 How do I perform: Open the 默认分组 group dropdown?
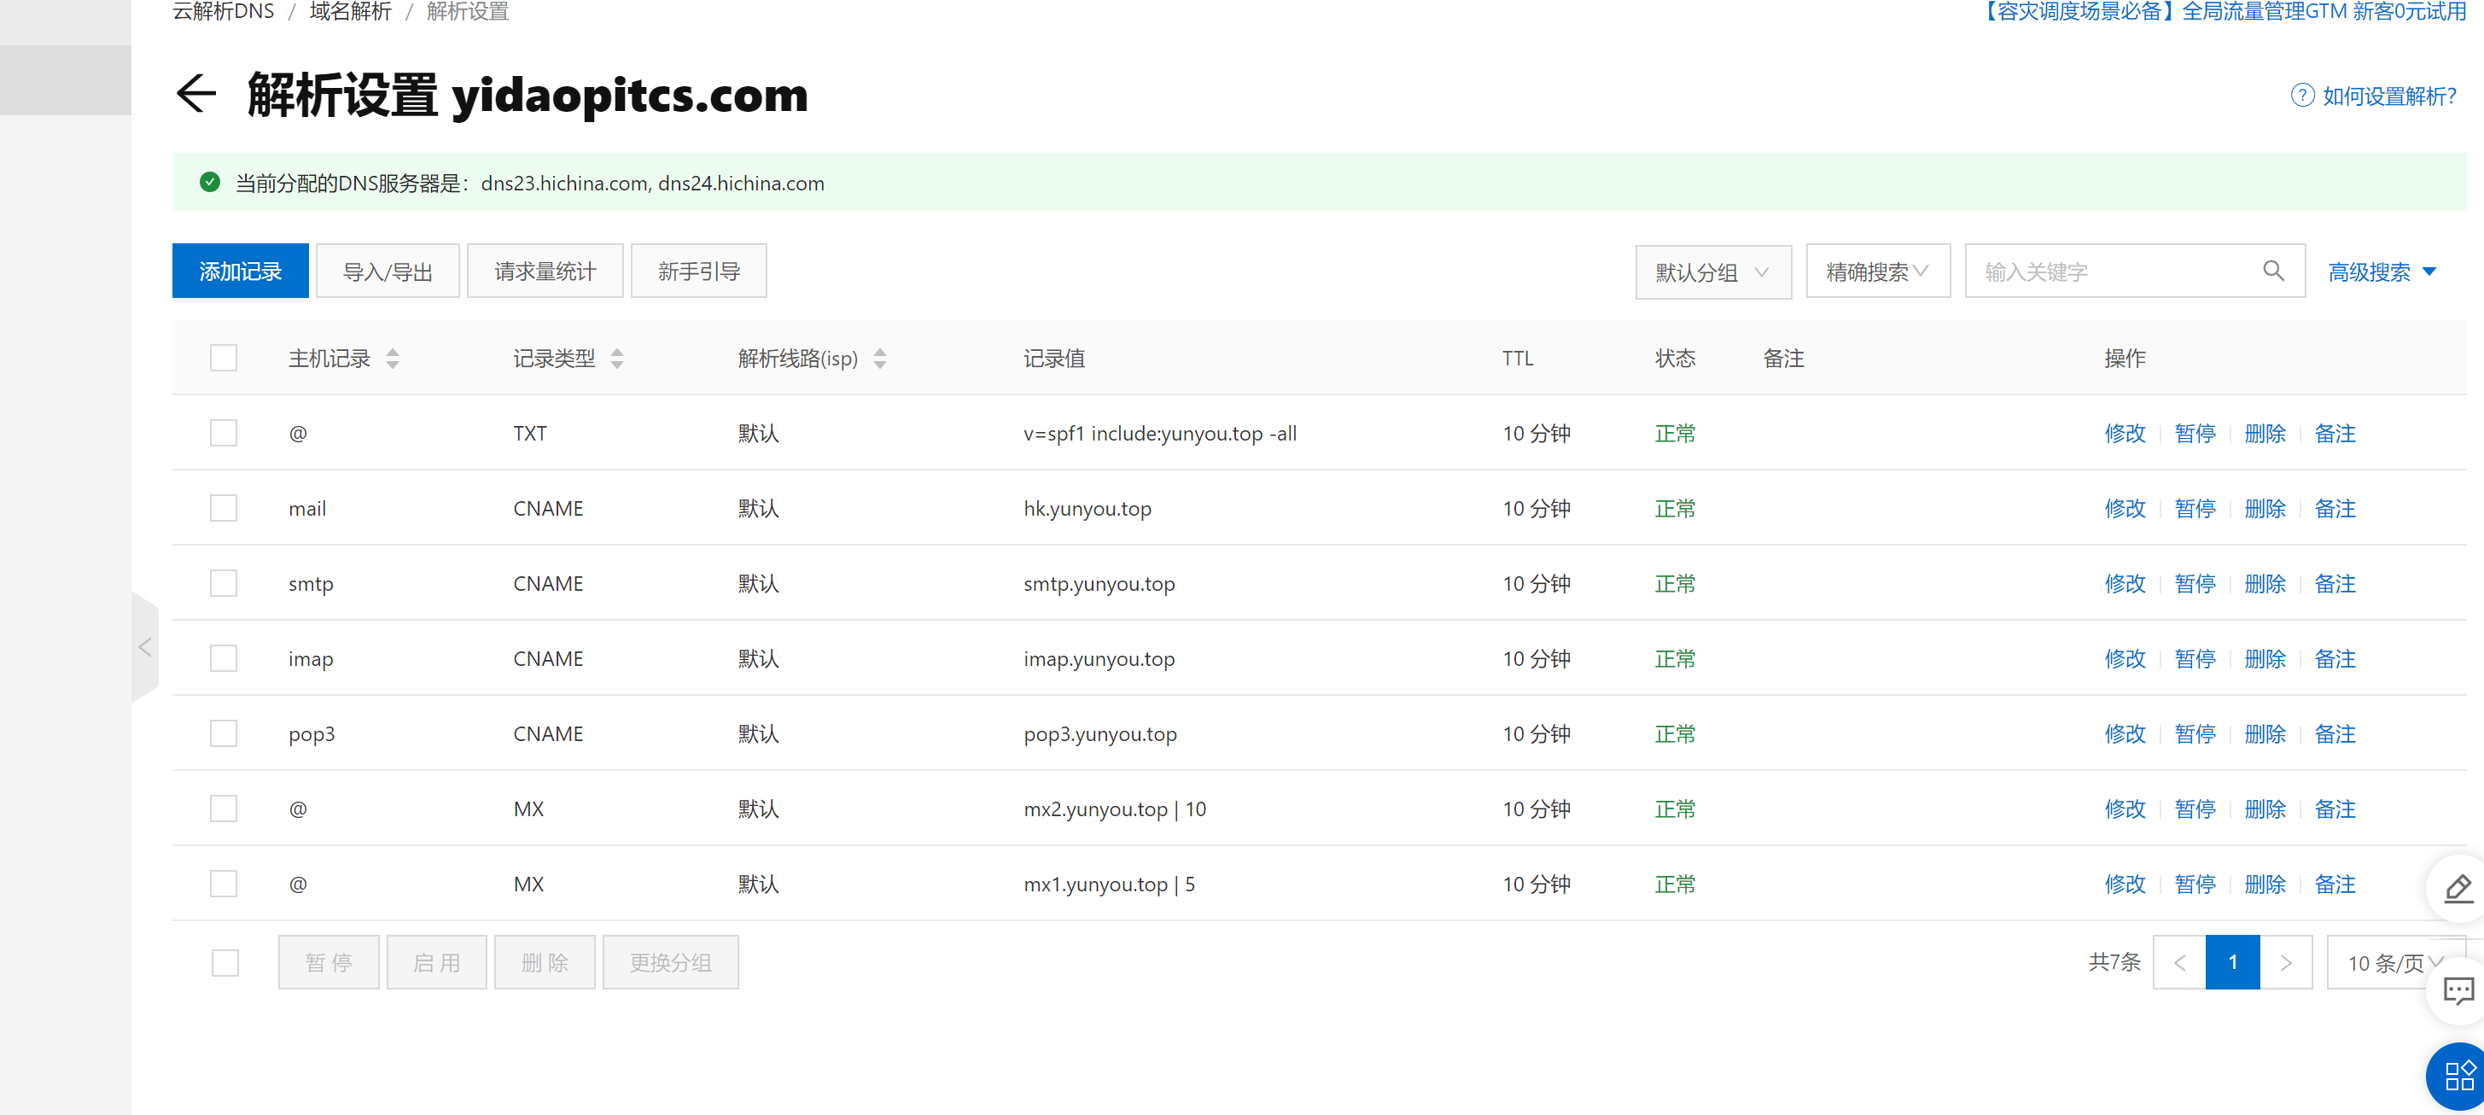(x=1712, y=272)
